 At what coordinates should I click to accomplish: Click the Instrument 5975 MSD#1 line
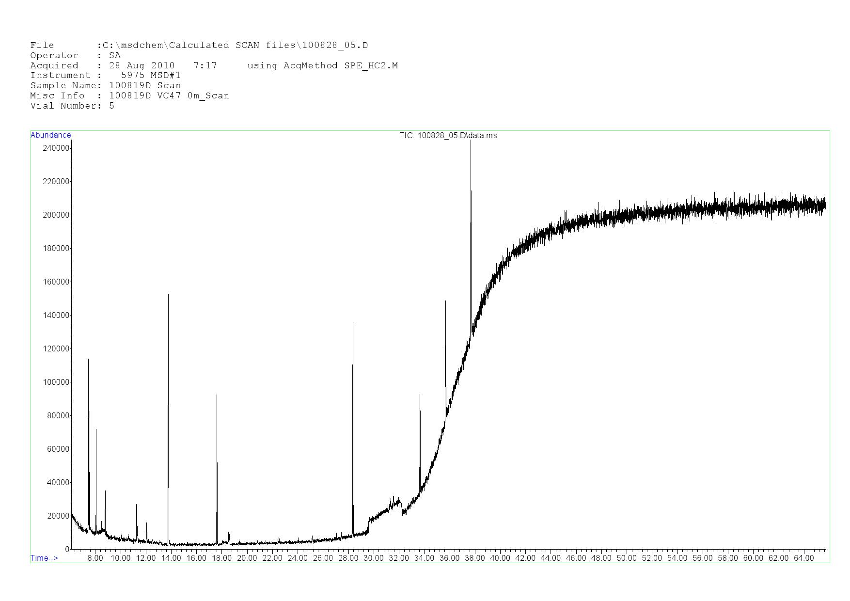(x=105, y=76)
